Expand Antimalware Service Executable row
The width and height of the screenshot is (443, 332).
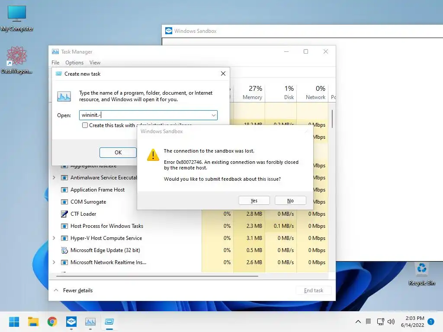54,178
